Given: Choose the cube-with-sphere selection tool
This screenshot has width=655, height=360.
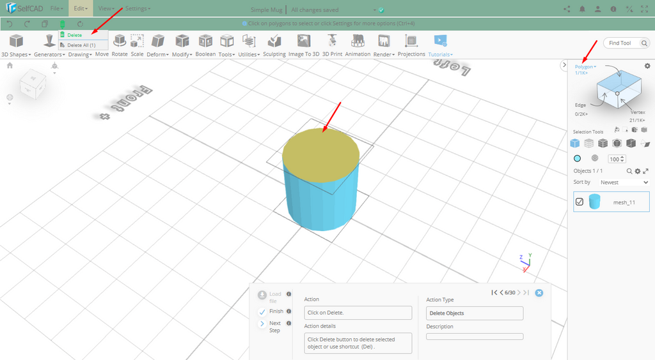Looking at the screenshot, I should tap(617, 144).
